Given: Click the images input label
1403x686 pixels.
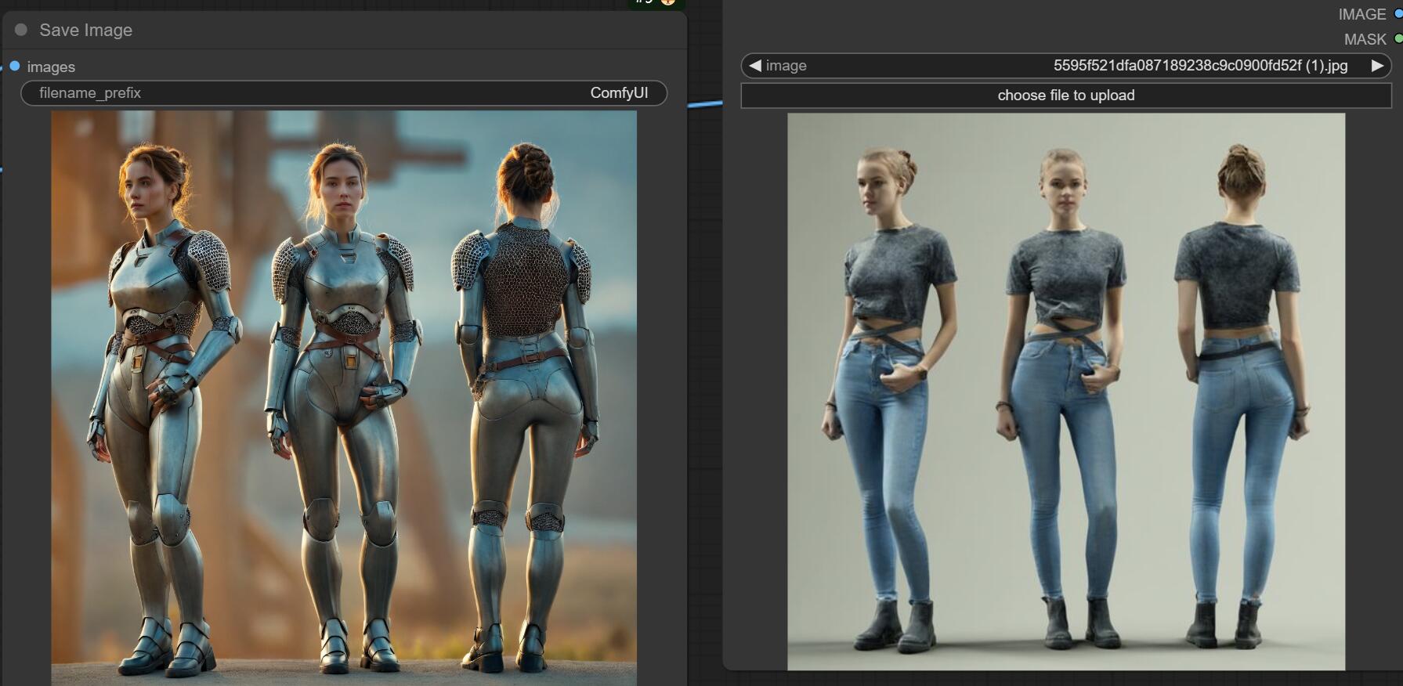Looking at the screenshot, I should click(51, 67).
